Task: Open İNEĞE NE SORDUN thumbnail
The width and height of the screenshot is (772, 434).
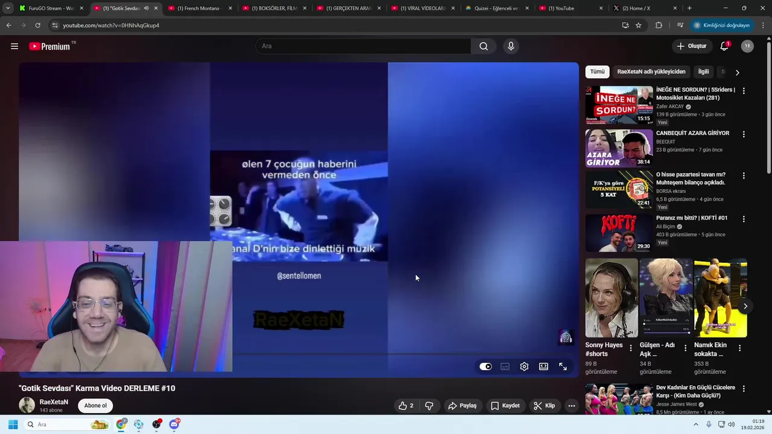Action: 619,105
